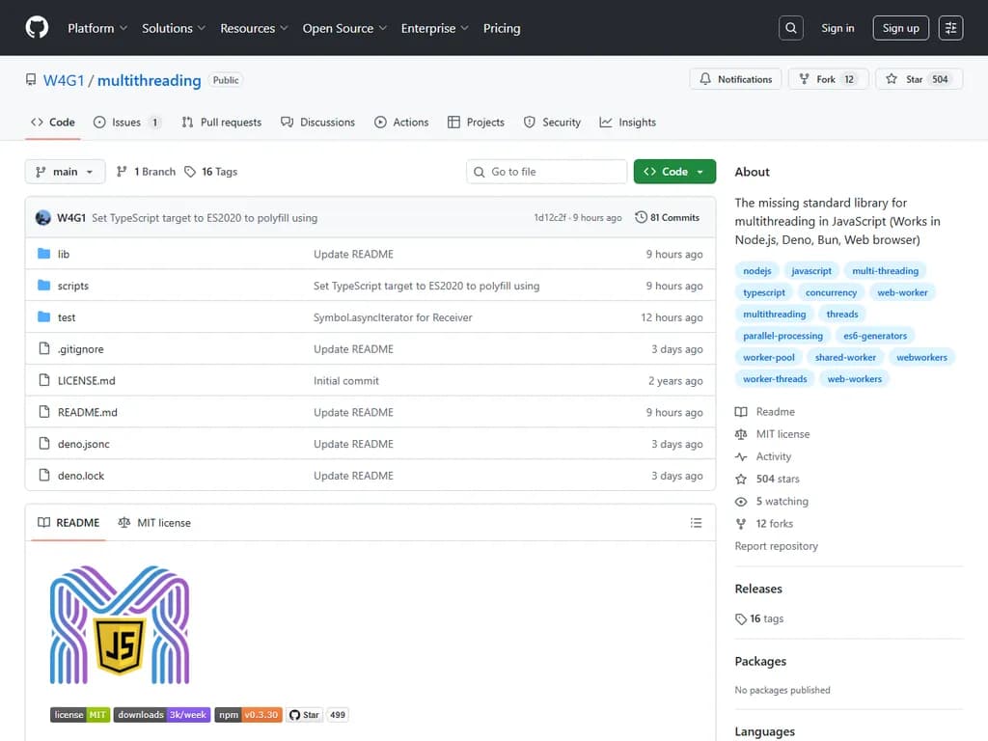Switch to the MIT license tab
988x741 pixels.
154,523
